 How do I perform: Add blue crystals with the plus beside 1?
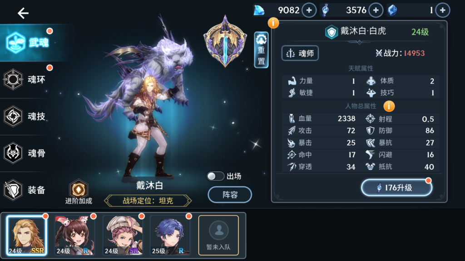click(x=443, y=10)
